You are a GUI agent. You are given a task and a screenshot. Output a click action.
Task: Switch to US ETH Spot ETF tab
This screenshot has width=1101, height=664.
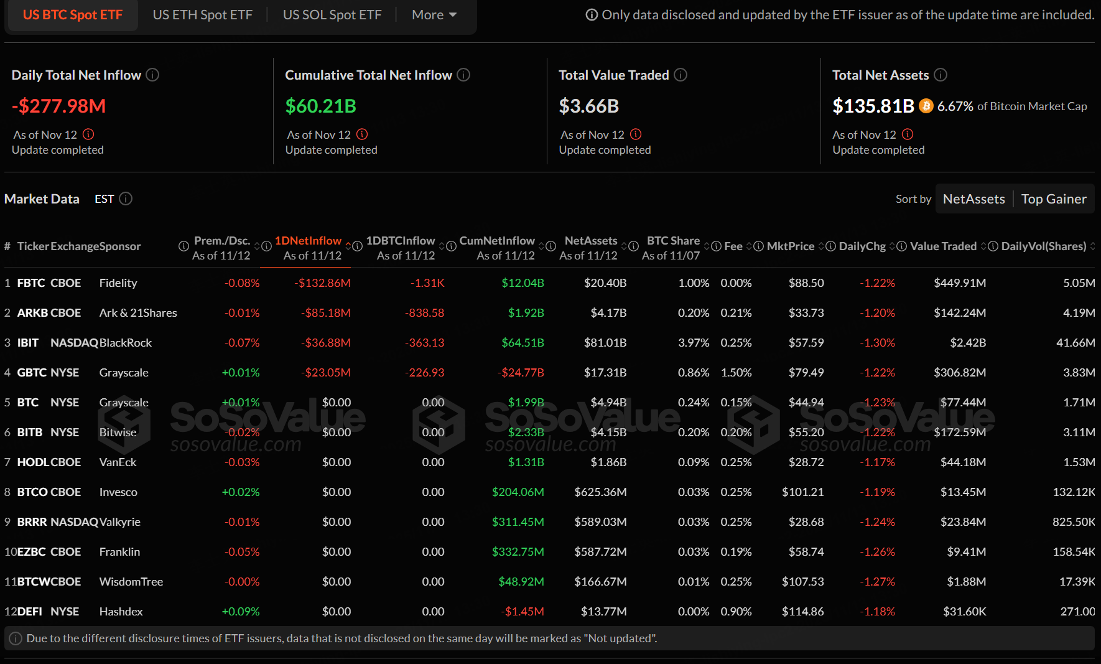tap(203, 15)
